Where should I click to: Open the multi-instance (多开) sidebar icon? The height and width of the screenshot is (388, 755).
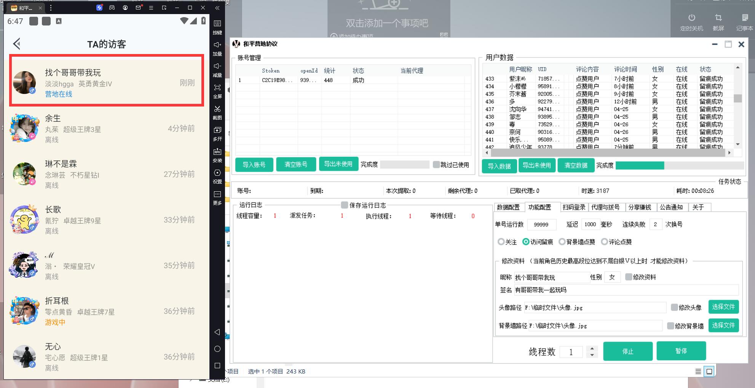217,130
